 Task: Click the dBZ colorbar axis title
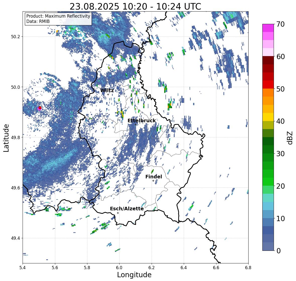290,138
